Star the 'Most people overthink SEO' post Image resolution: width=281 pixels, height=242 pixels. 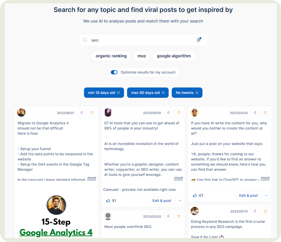point(178,216)
